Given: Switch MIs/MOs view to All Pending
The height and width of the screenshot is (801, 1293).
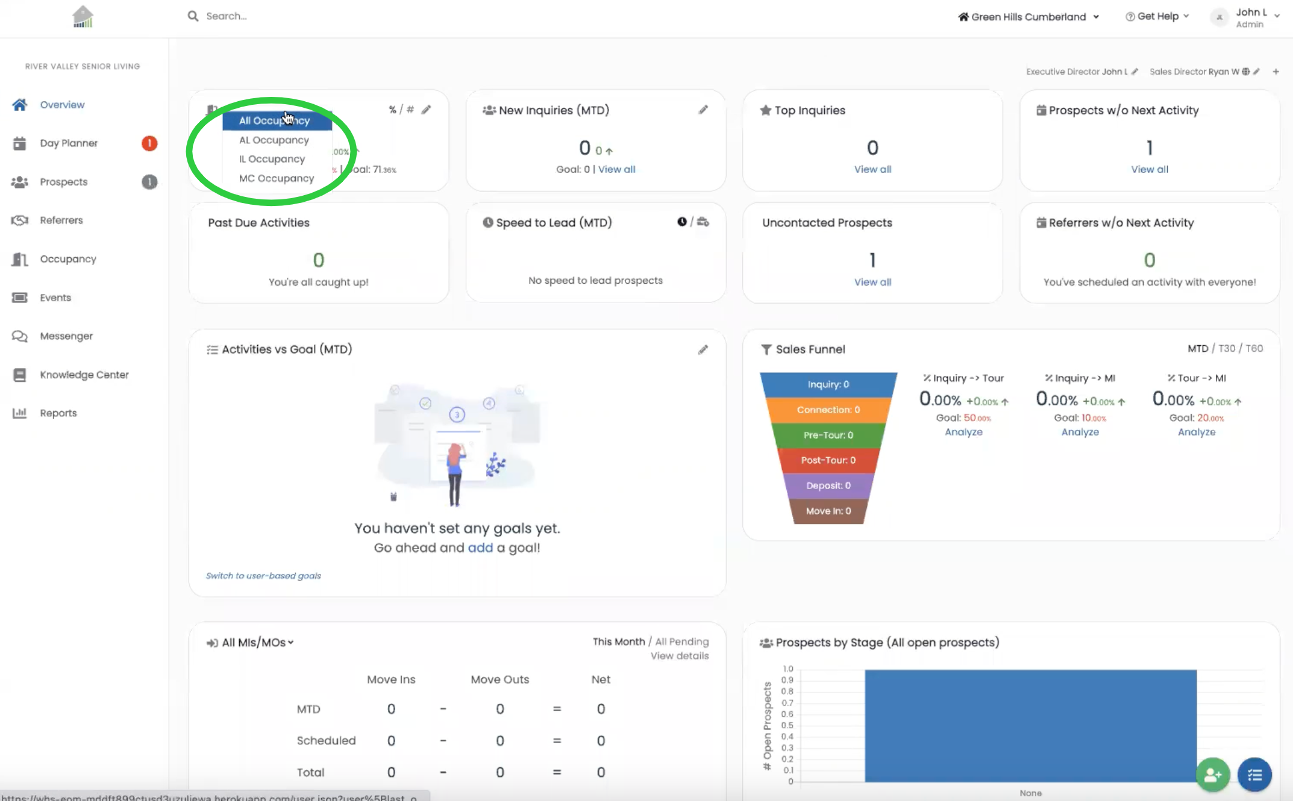Looking at the screenshot, I should 682,641.
